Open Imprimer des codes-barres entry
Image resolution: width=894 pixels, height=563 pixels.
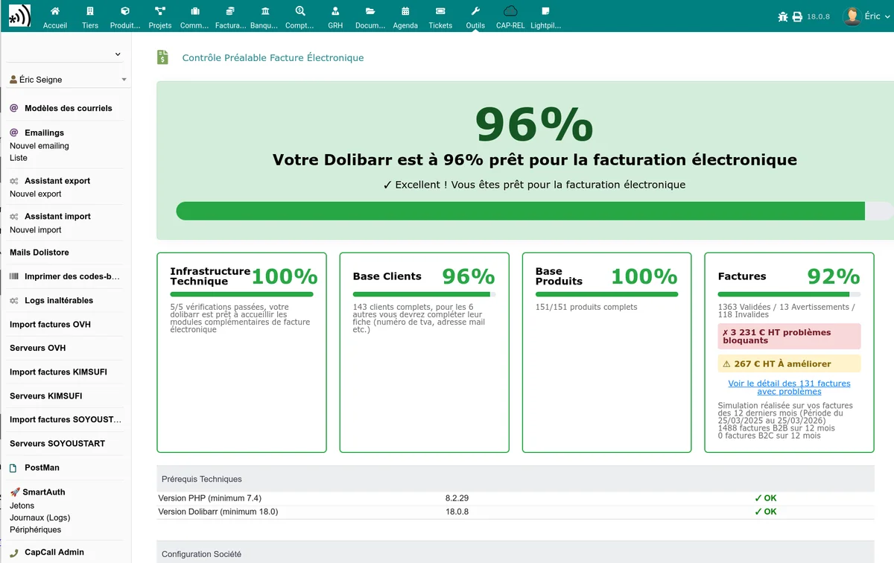(x=72, y=276)
